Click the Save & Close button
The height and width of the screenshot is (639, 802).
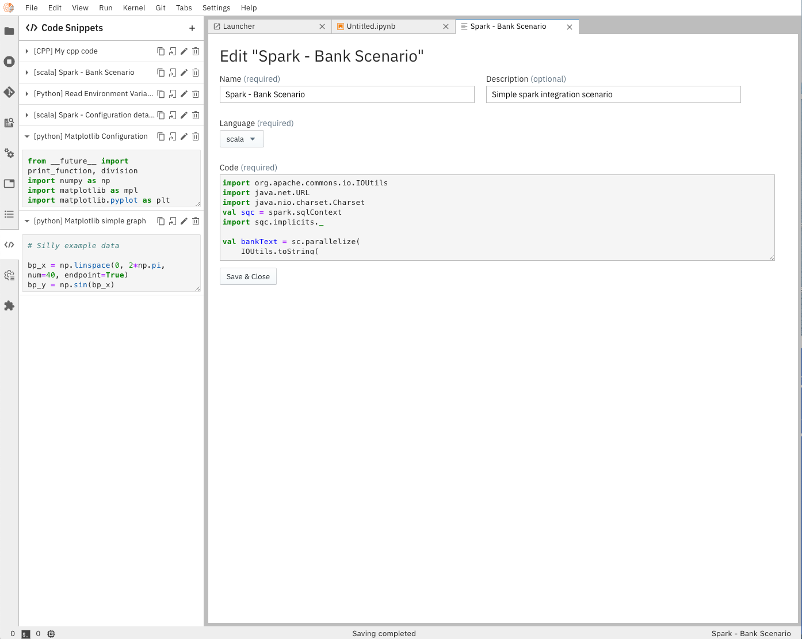pos(247,276)
